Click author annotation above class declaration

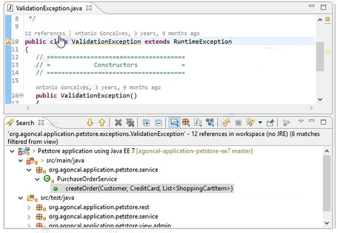click(137, 33)
